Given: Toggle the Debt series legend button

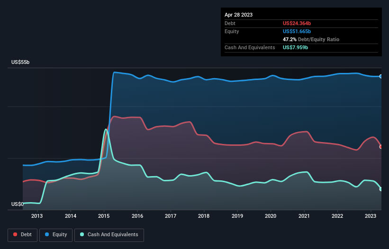Looking at the screenshot, I should coord(22,235).
